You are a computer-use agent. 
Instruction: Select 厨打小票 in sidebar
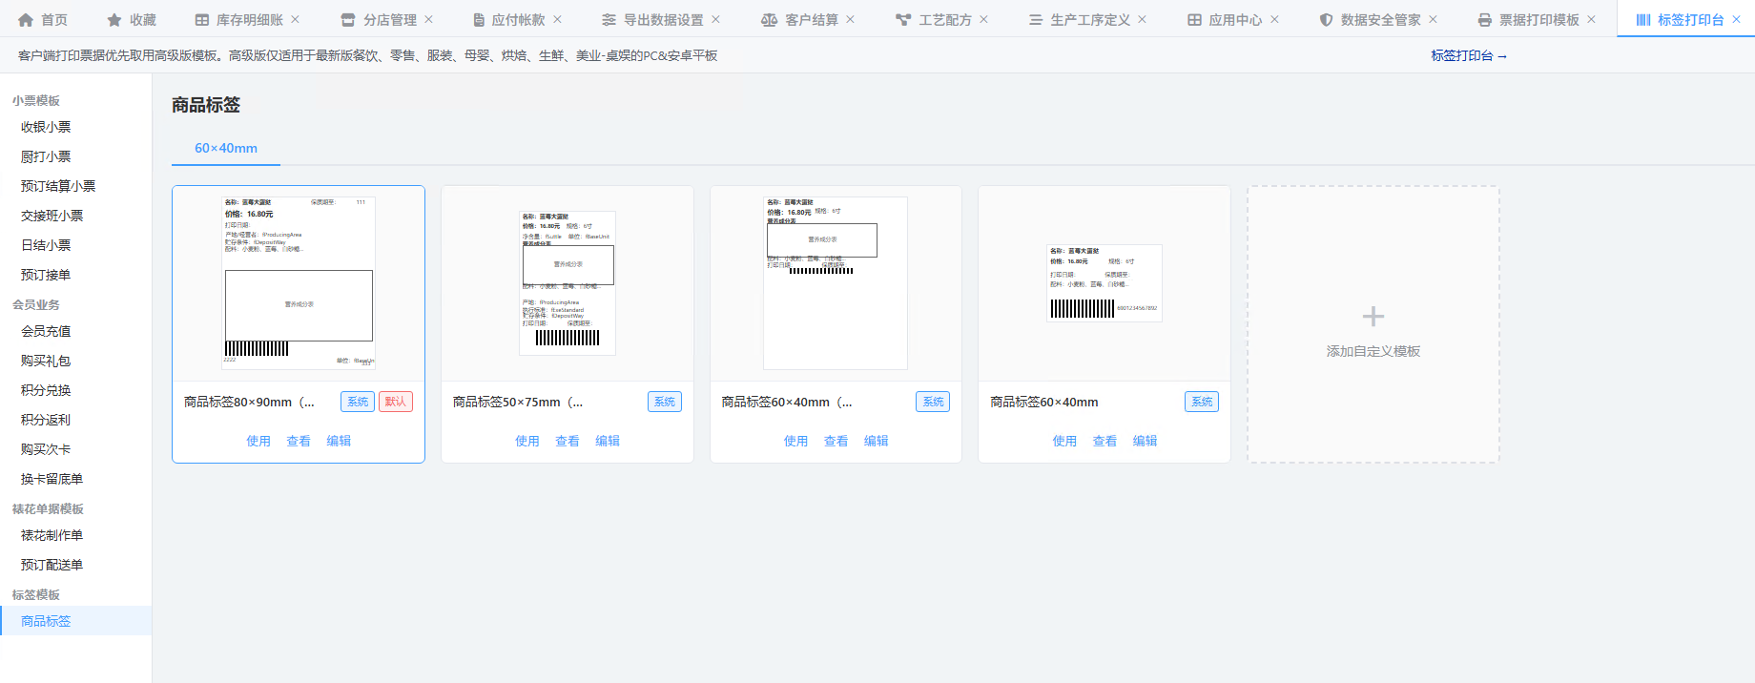coord(46,156)
